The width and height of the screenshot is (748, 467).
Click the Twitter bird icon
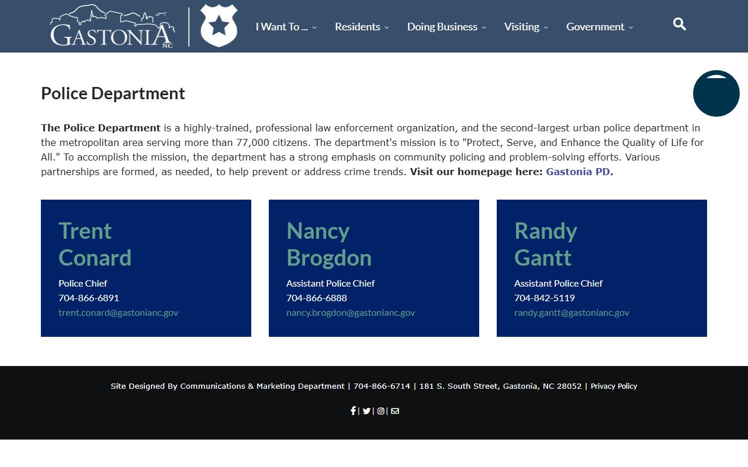tap(366, 411)
